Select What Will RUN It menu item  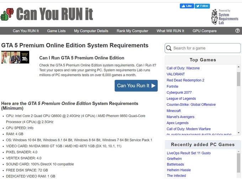(170, 31)
